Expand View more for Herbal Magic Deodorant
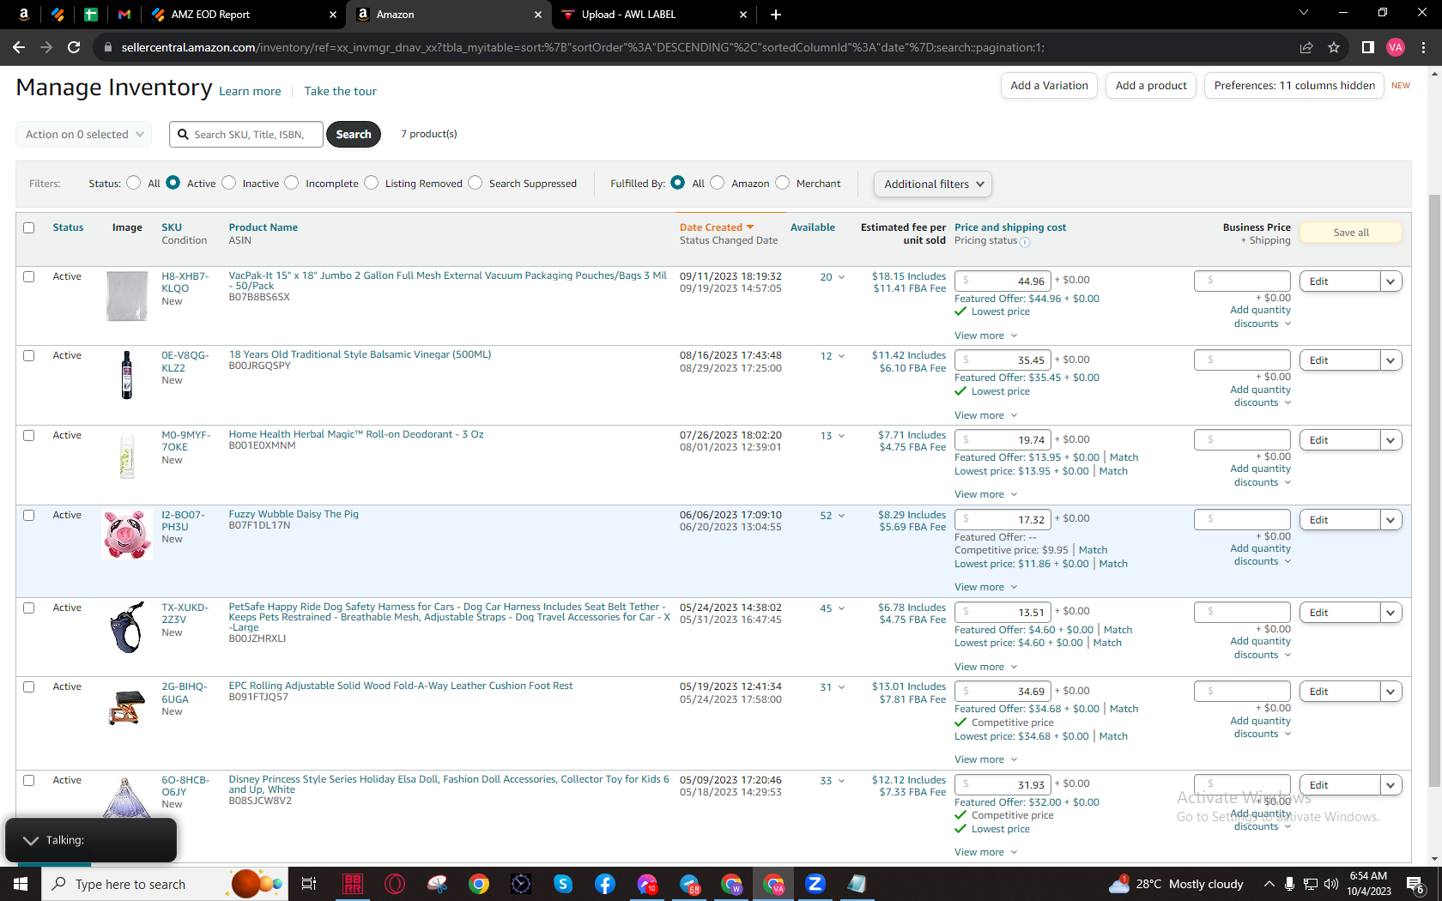 point(985,494)
